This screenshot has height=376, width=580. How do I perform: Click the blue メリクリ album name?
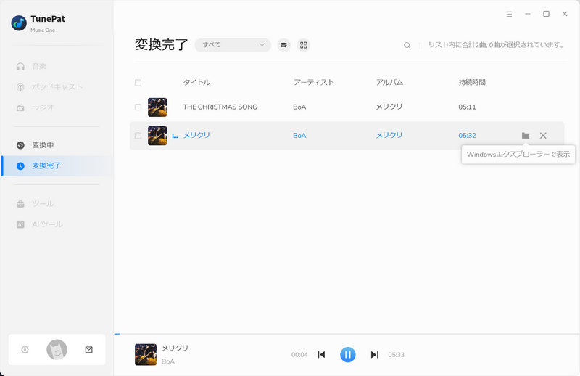pos(389,135)
